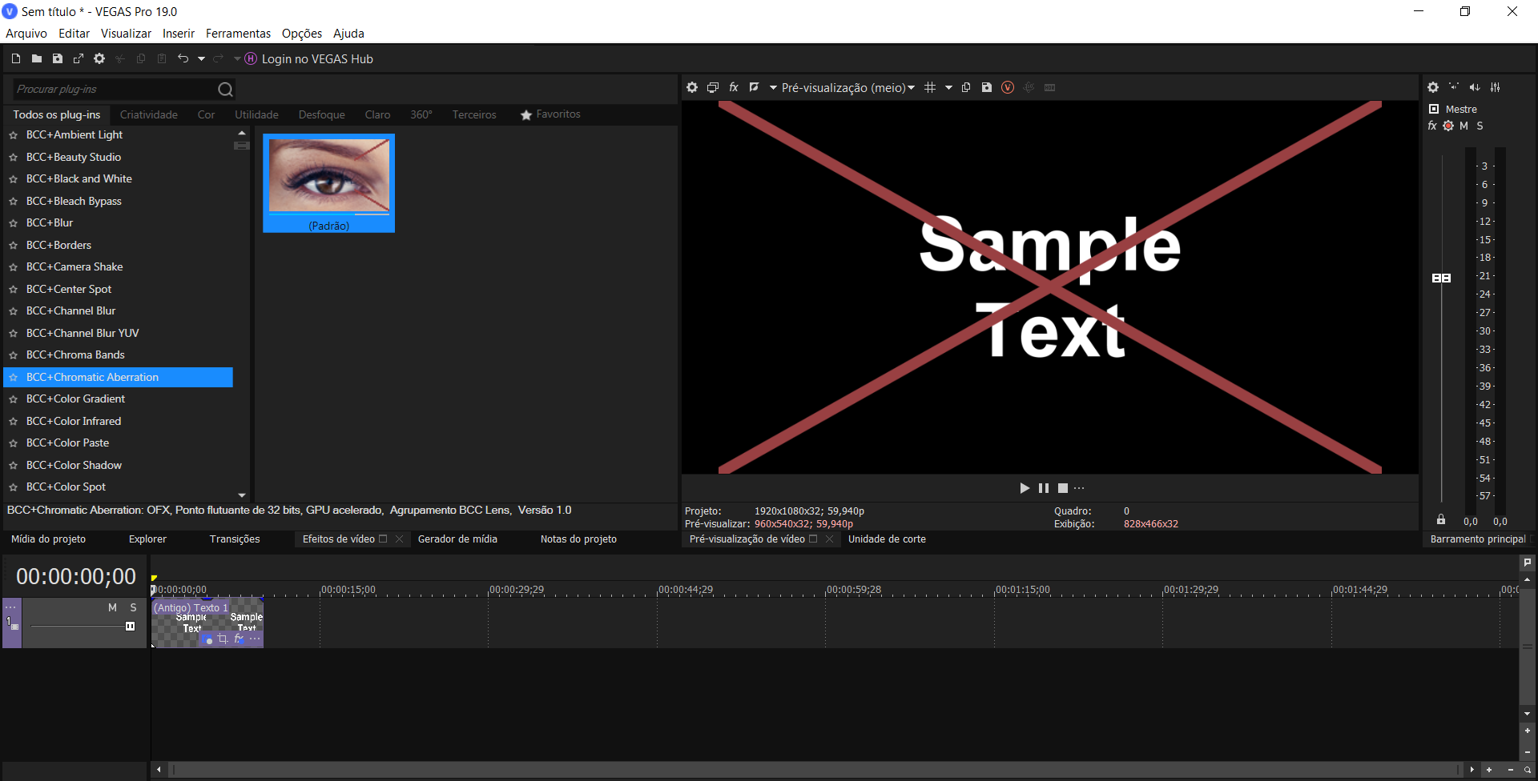This screenshot has width=1538, height=781.
Task: Open the Pré-visualização (meio) quality dropdown
Action: [x=848, y=88]
